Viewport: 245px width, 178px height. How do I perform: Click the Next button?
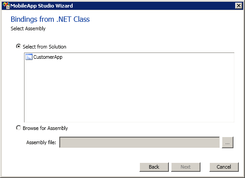[x=186, y=167]
